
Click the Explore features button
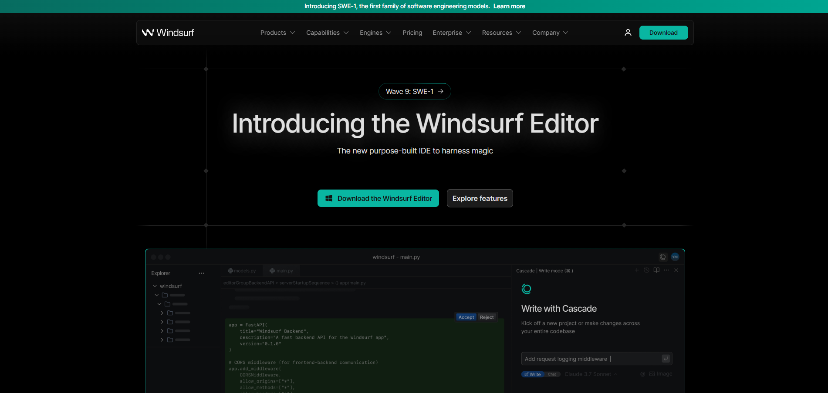tap(480, 198)
